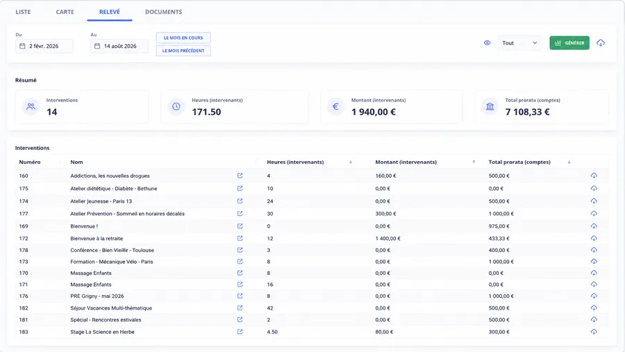Click the Générer button

pos(569,43)
